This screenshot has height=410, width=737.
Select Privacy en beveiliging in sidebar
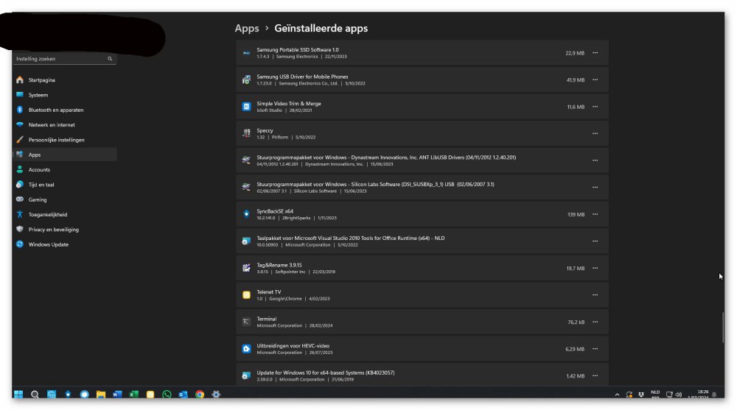click(x=53, y=230)
